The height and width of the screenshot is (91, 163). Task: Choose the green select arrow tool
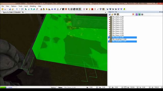click(x=26, y=9)
